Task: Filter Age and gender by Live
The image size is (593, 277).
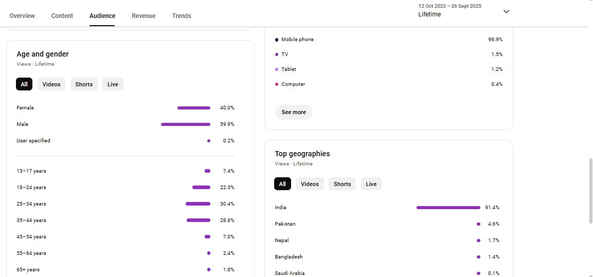Action: click(x=113, y=84)
